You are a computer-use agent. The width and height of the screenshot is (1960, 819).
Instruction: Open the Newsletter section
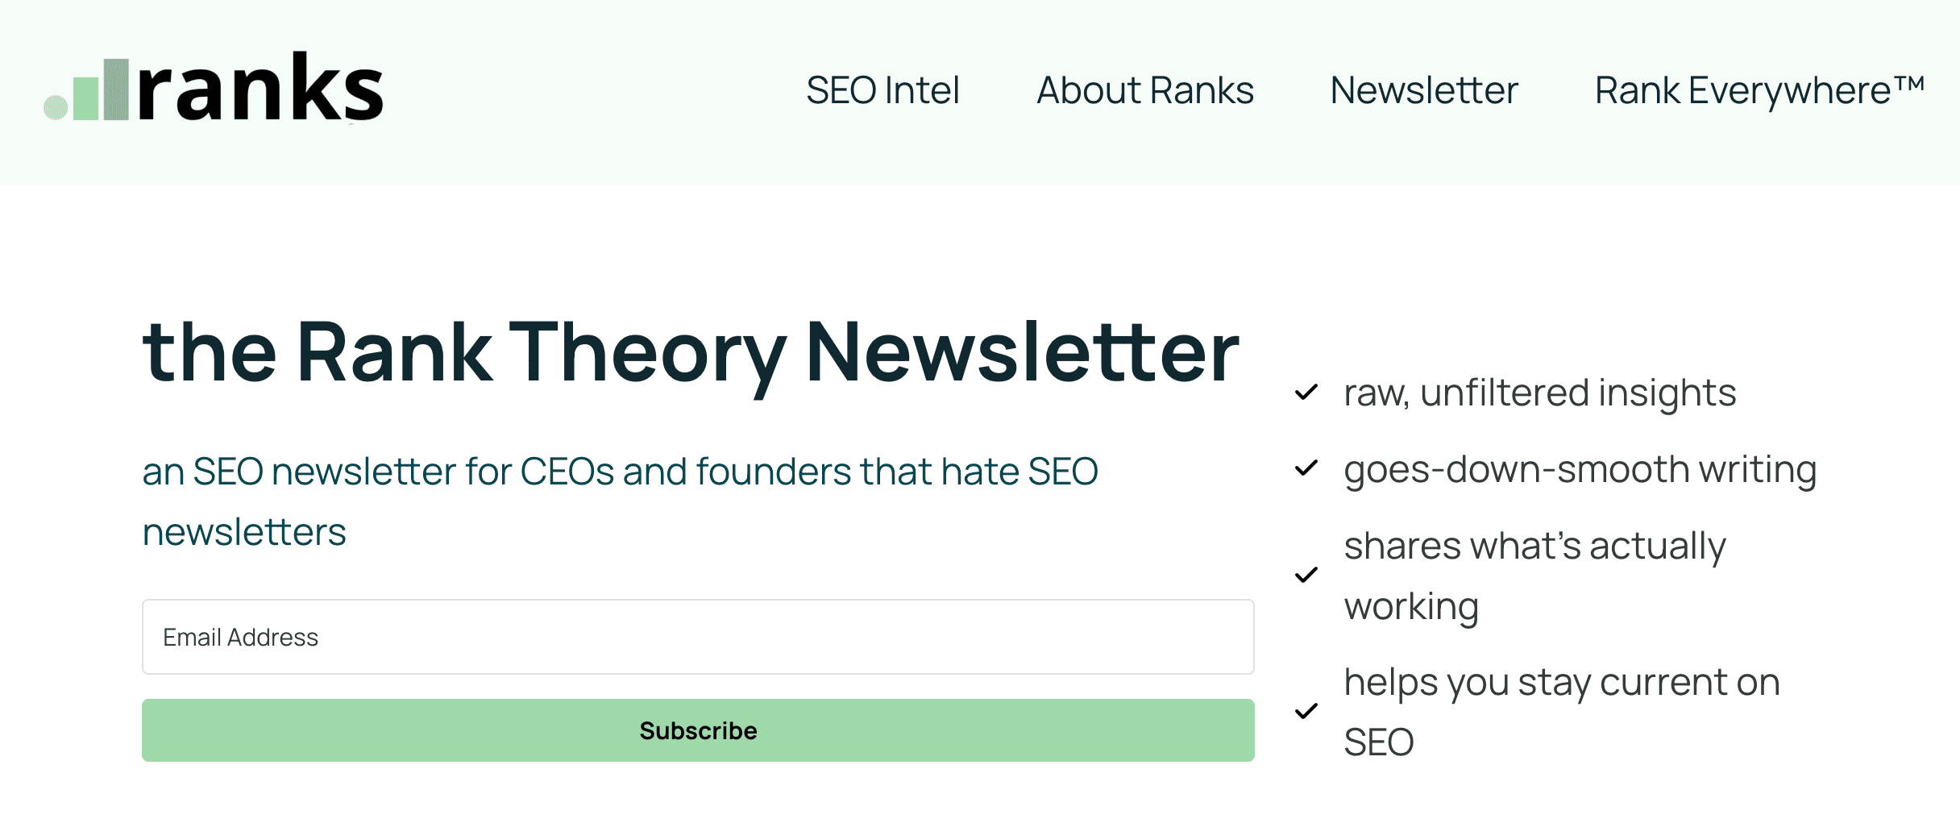[x=1424, y=90]
